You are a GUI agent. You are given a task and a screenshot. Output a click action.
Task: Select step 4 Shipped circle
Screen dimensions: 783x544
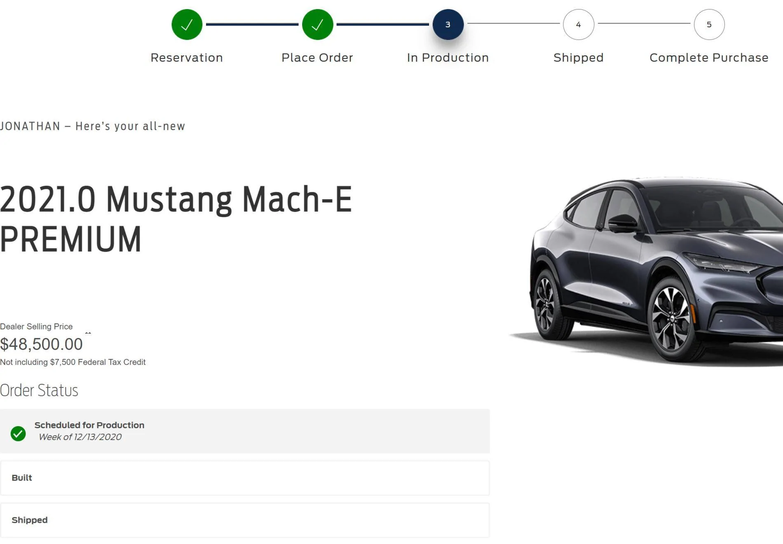[579, 24]
